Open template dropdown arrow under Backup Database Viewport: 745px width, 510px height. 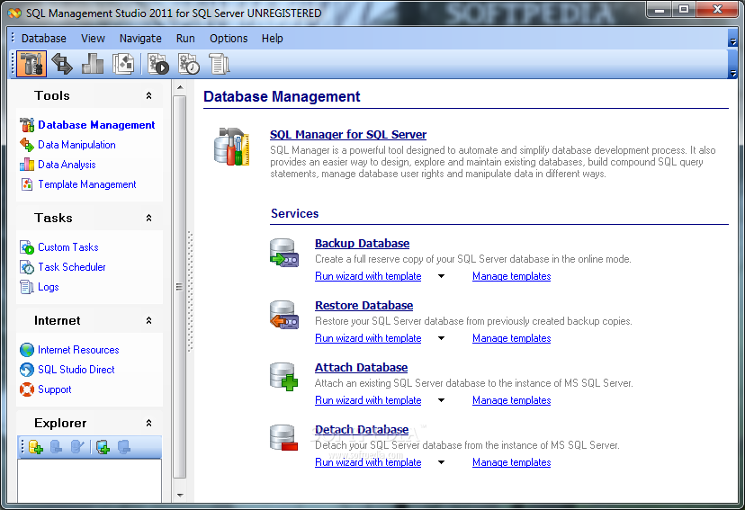[x=441, y=277]
